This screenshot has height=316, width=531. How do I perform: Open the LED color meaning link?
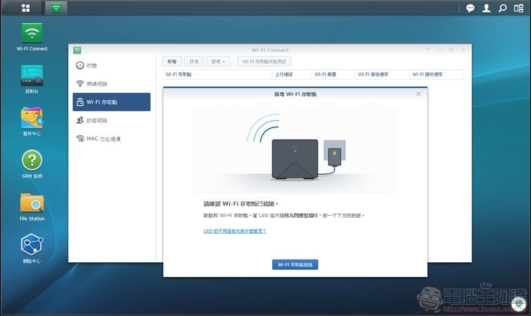pos(235,231)
